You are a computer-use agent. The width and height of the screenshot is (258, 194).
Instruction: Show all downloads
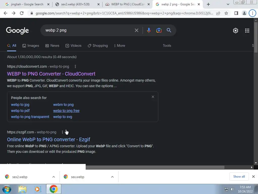239,177
